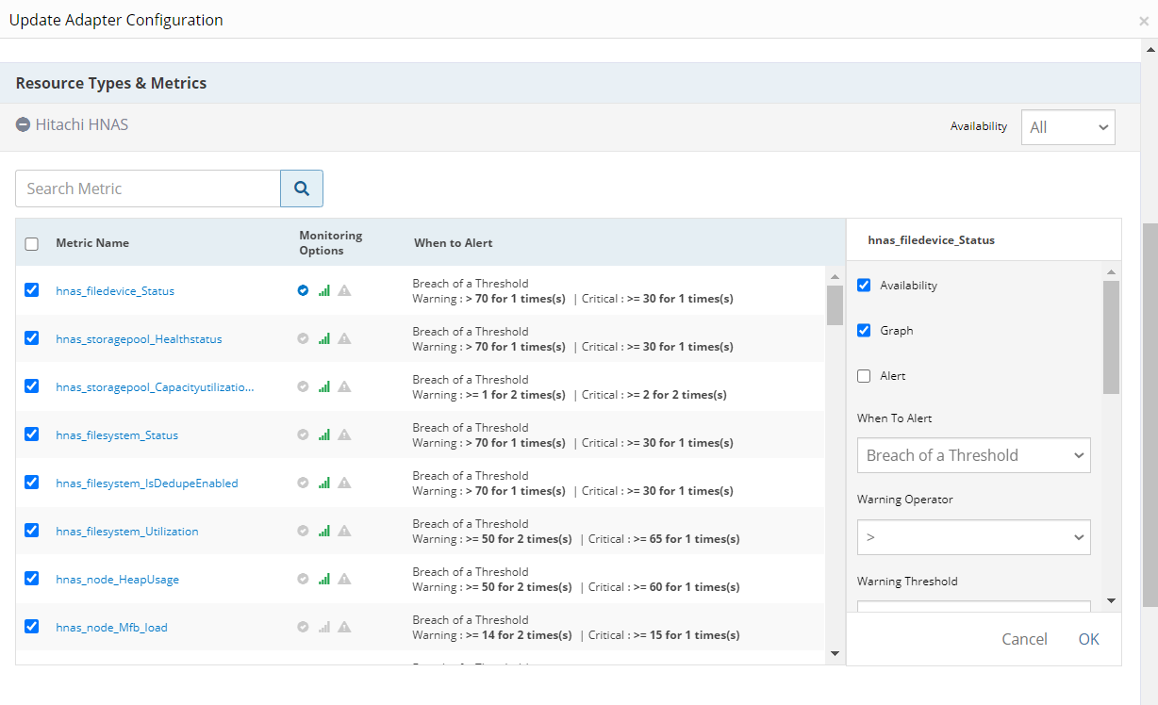
Task: Click the search magnifier button
Action: [x=302, y=189]
